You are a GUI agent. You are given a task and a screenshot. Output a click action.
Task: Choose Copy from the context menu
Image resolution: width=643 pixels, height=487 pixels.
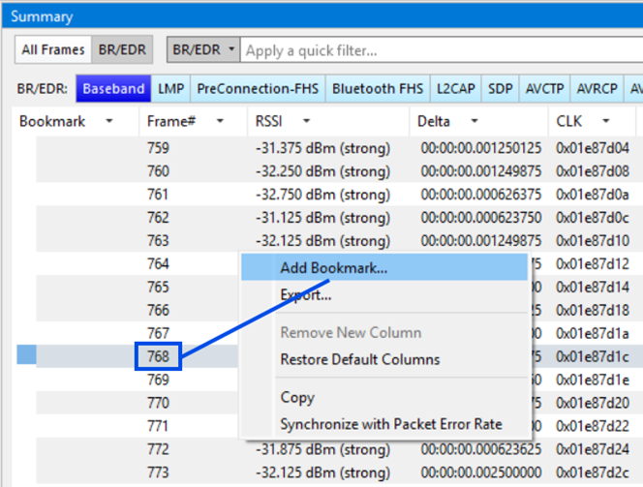point(384,397)
